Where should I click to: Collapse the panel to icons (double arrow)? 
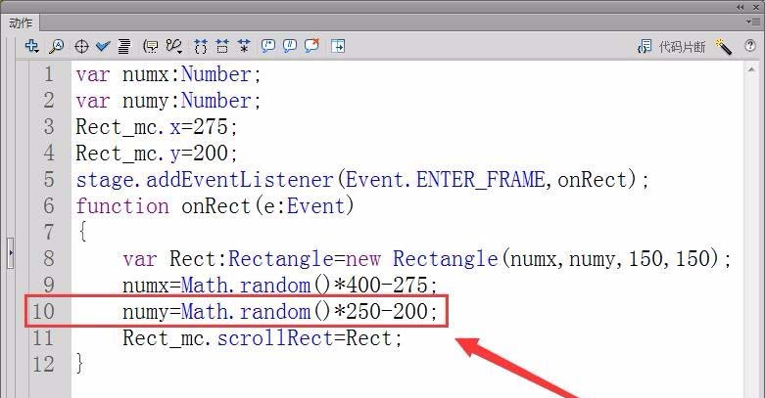(x=741, y=7)
